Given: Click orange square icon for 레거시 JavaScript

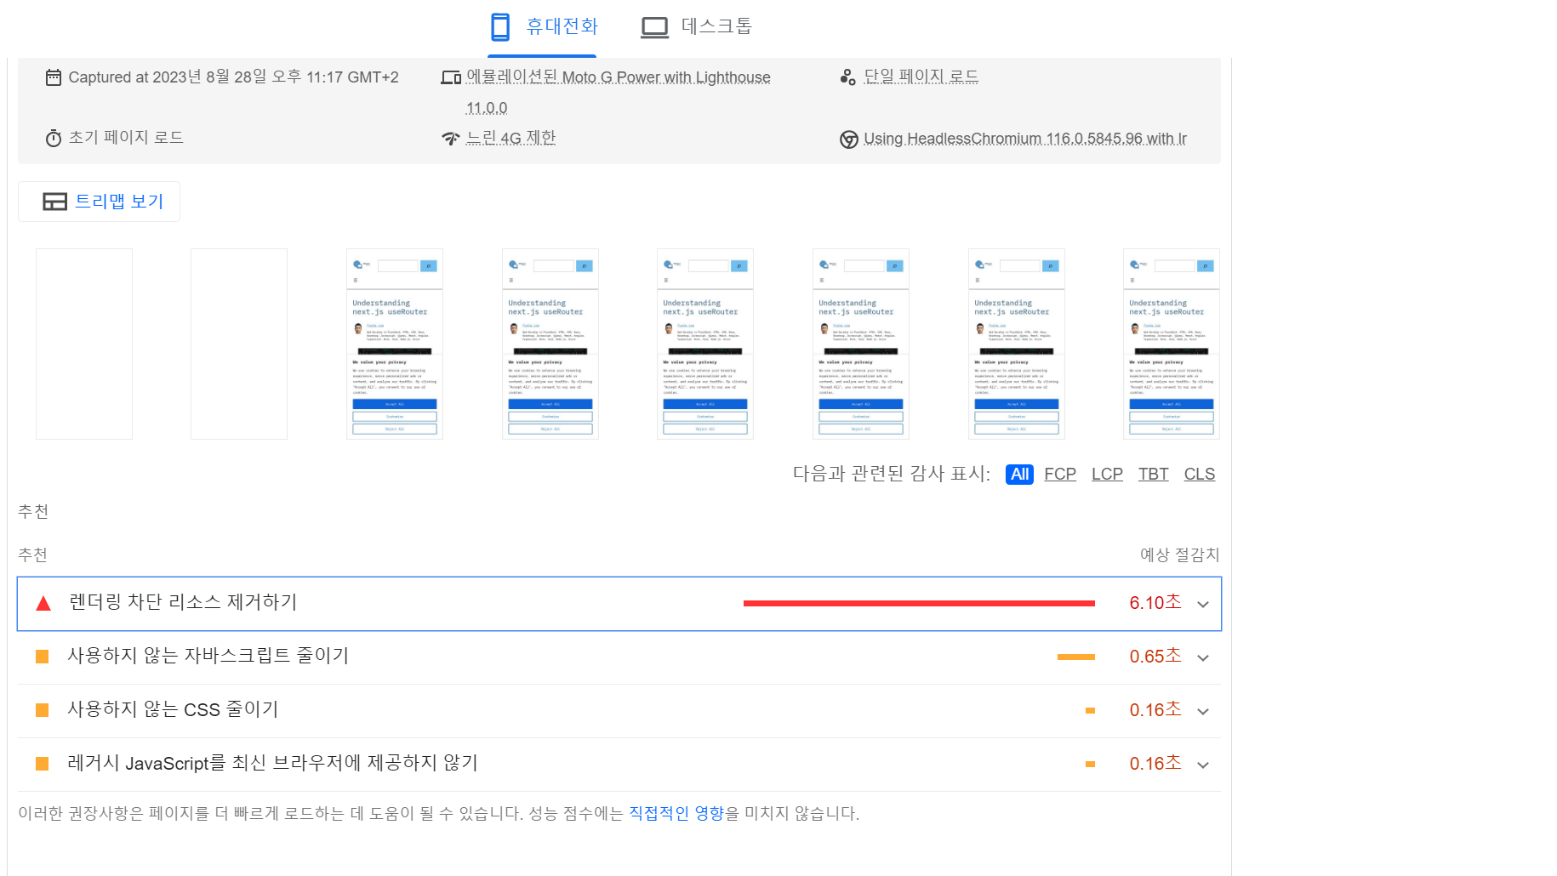Looking at the screenshot, I should 42,764.
